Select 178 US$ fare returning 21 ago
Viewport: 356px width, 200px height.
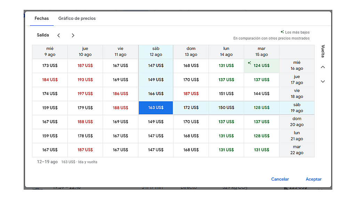click(85, 136)
